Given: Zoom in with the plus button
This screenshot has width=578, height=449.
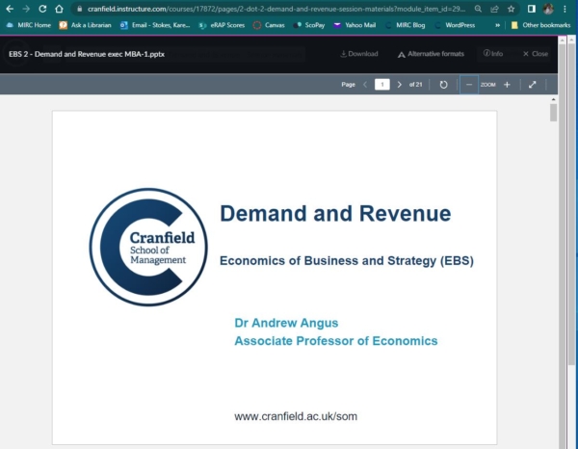Looking at the screenshot, I should [508, 85].
